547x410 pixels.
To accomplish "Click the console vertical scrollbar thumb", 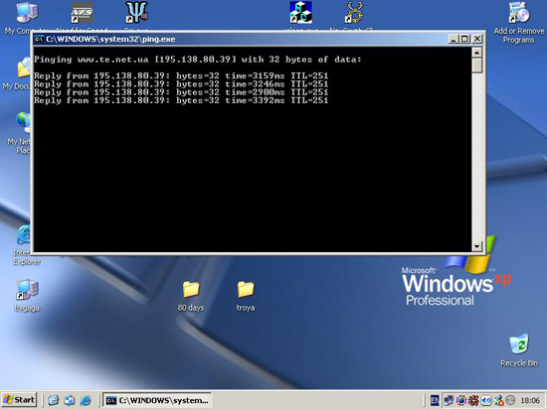I will tap(476, 66).
